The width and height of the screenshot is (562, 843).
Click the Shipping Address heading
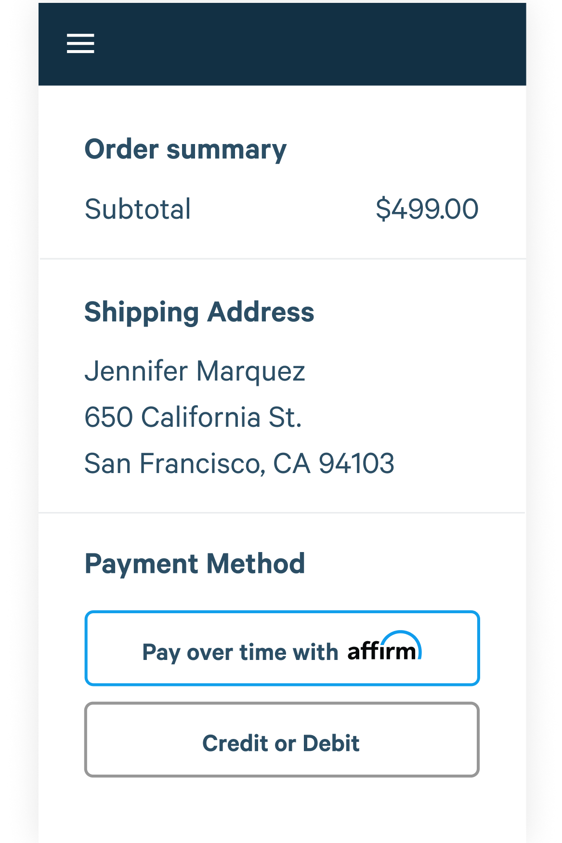coord(199,313)
